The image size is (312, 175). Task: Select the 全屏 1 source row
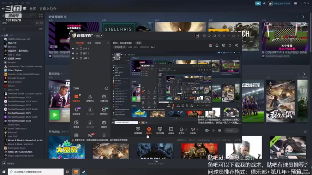tap(90, 58)
